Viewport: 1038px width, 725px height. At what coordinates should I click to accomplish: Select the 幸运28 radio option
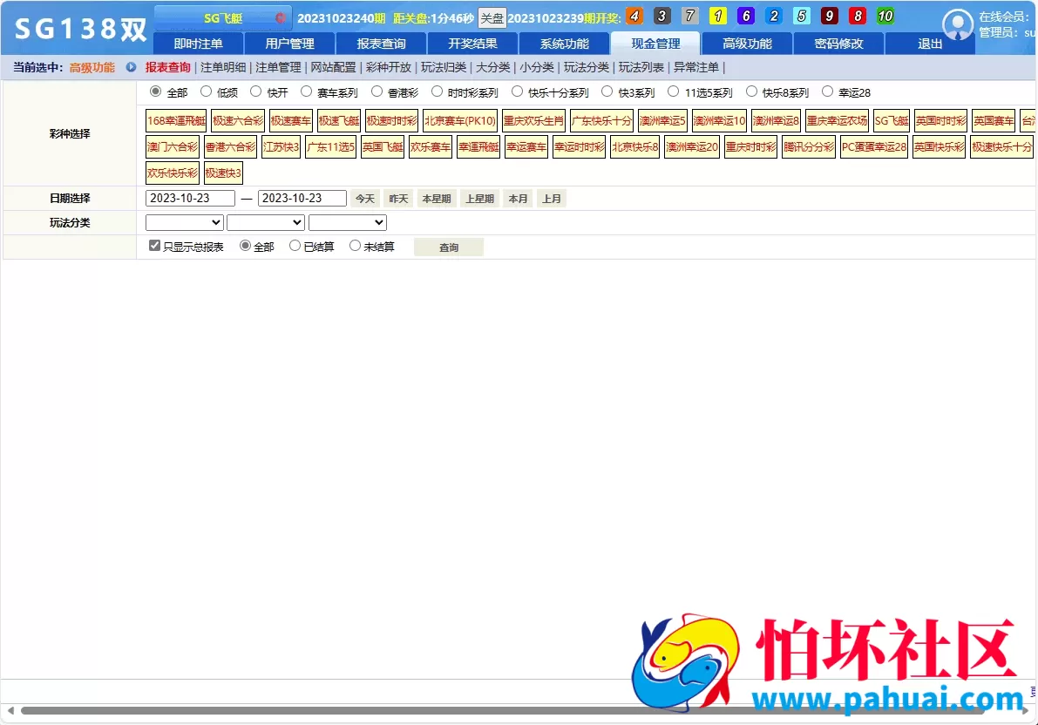[x=827, y=91]
